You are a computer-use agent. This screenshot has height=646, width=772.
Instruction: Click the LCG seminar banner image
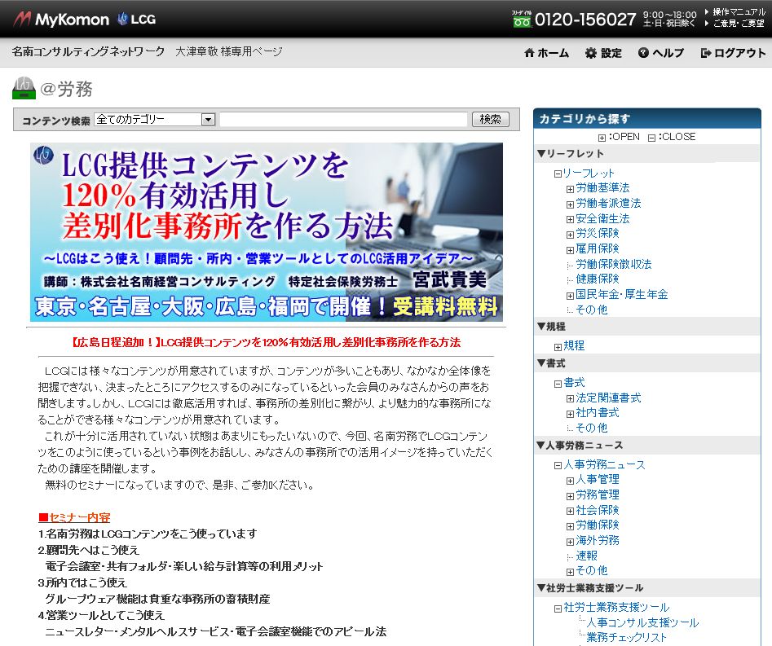267,232
